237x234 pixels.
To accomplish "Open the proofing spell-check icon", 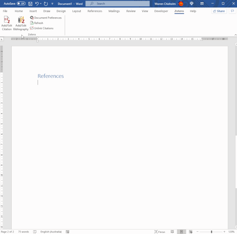I will click(x=35, y=232).
